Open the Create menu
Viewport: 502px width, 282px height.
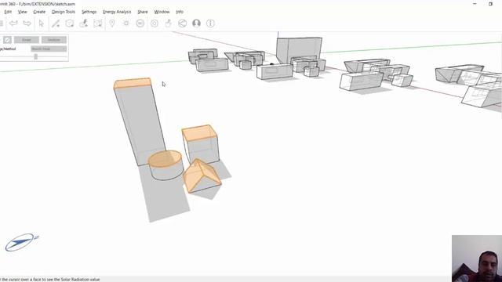coord(39,12)
